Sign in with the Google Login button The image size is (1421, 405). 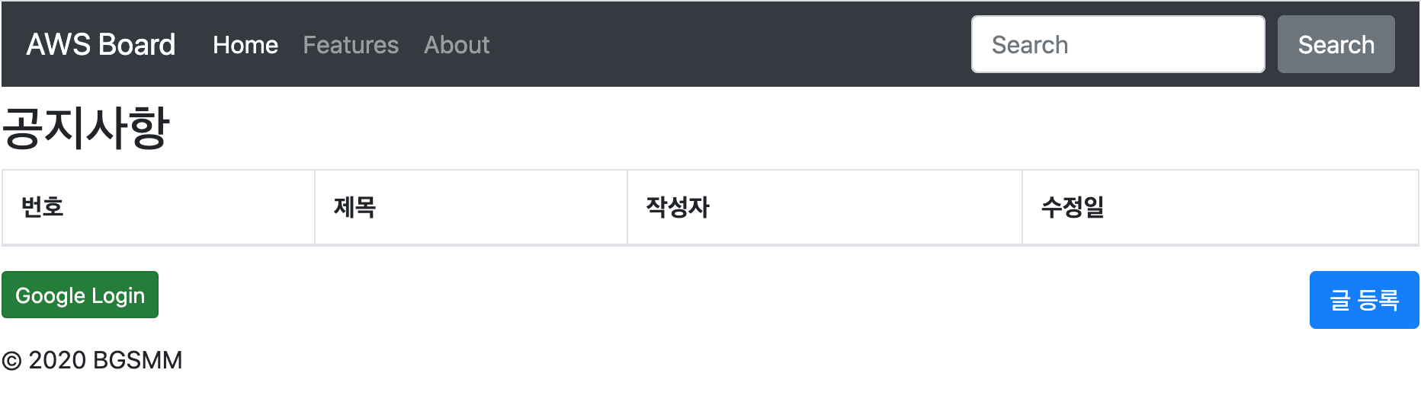click(x=80, y=295)
